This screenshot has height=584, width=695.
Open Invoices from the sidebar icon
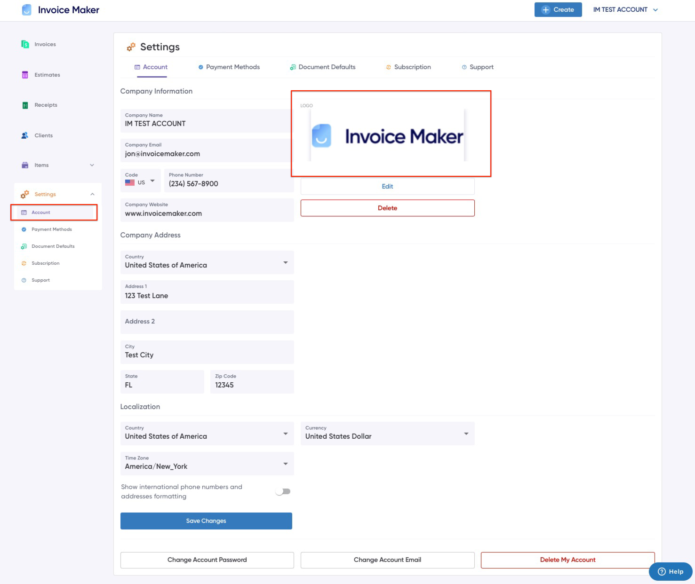25,44
